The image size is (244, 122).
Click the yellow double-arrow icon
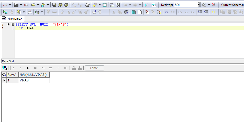214,12
